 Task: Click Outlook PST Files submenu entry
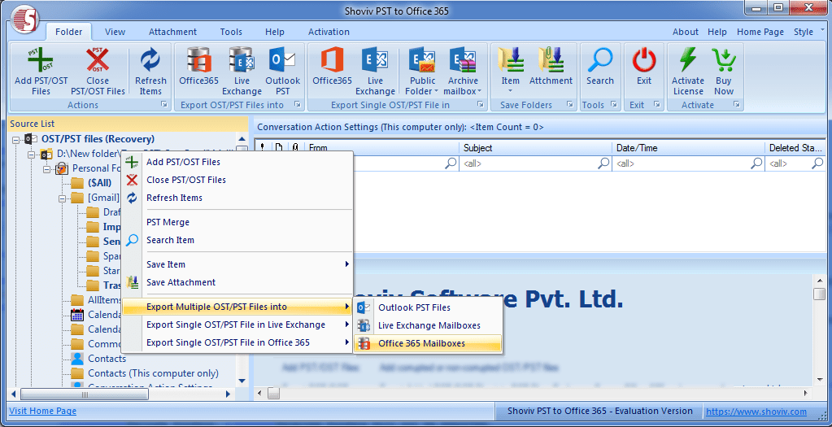[427, 307]
